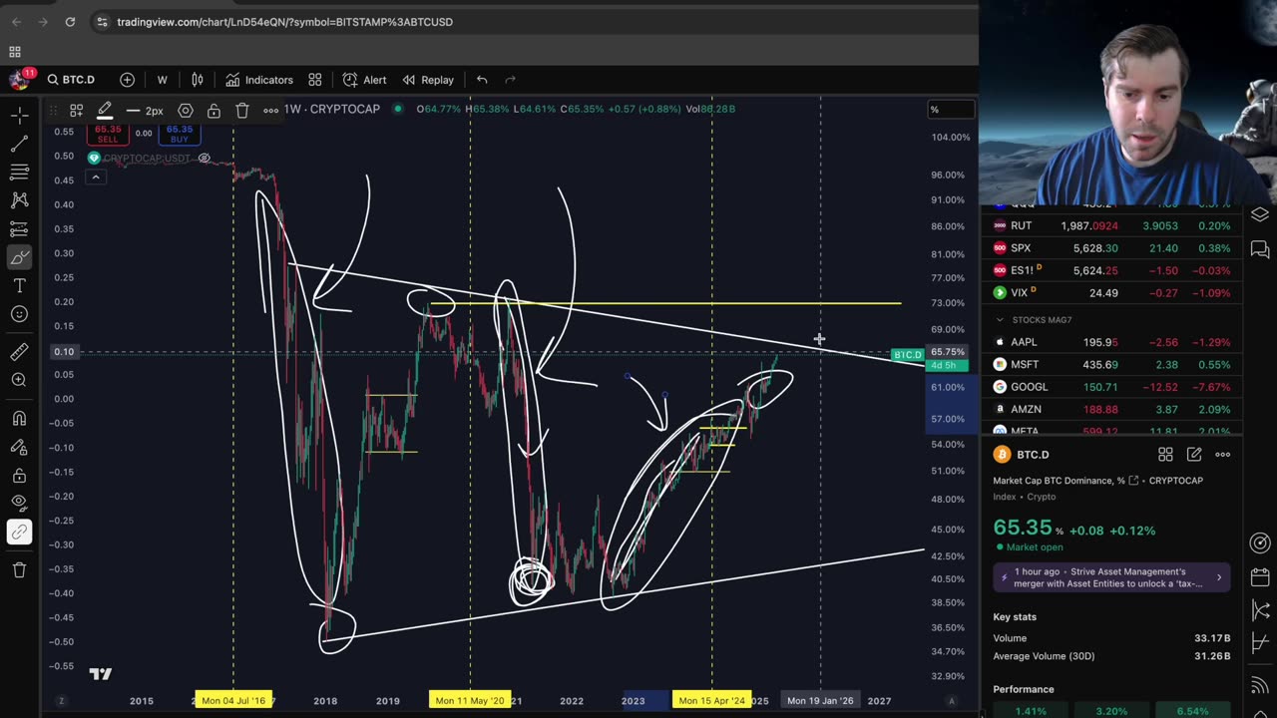This screenshot has height=718, width=1277.
Task: Collapse the chart legend arrow
Action: click(95, 178)
